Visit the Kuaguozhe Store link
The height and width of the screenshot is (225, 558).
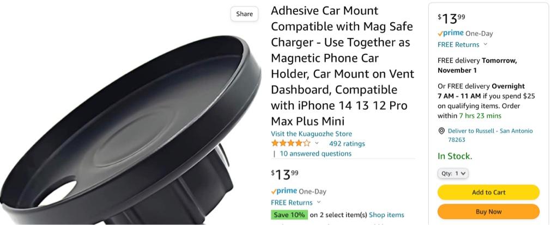pyautogui.click(x=311, y=134)
